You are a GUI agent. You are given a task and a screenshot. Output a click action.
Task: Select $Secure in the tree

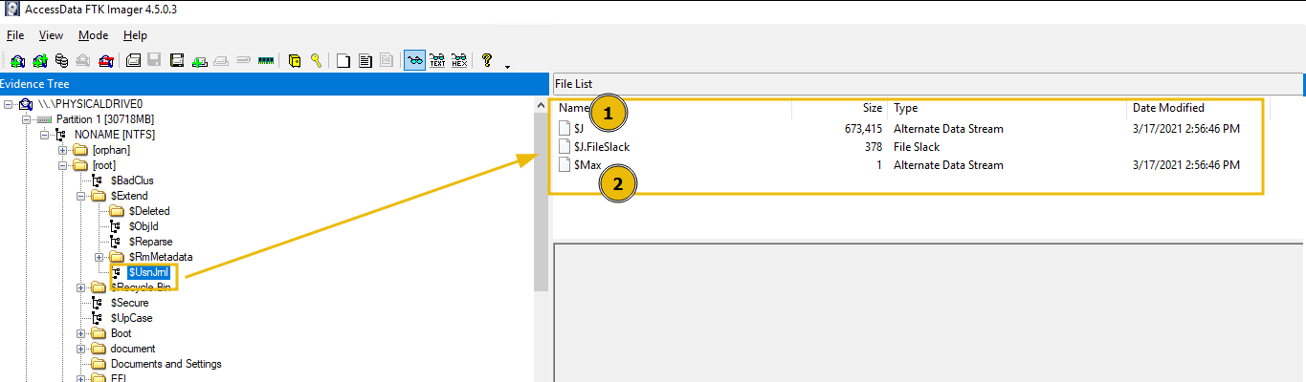pos(129,303)
